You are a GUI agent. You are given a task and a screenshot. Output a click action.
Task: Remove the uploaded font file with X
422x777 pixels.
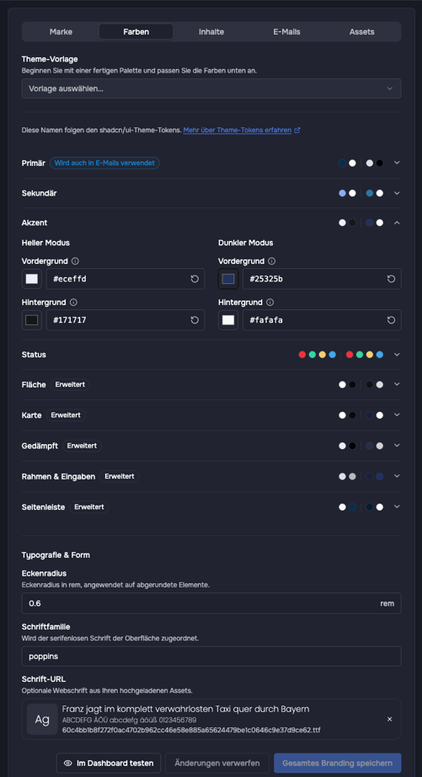point(390,719)
